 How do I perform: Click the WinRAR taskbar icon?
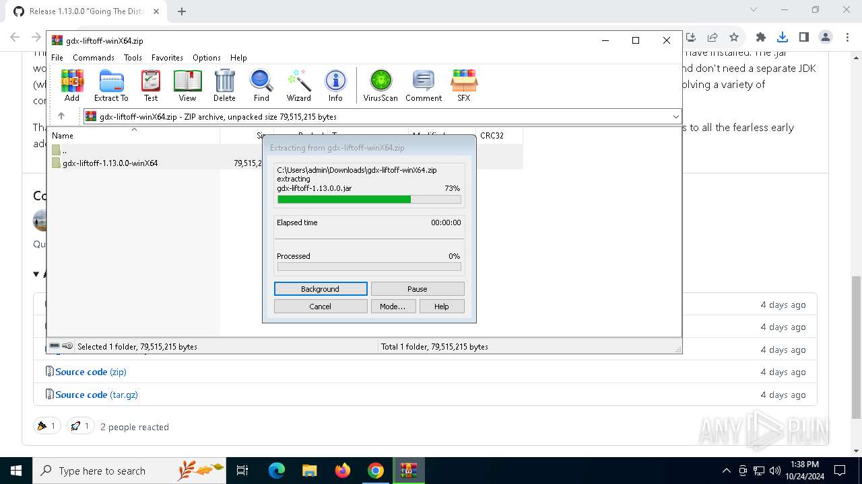coord(409,471)
